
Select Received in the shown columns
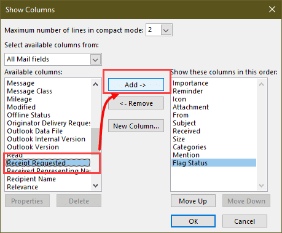tap(214, 131)
